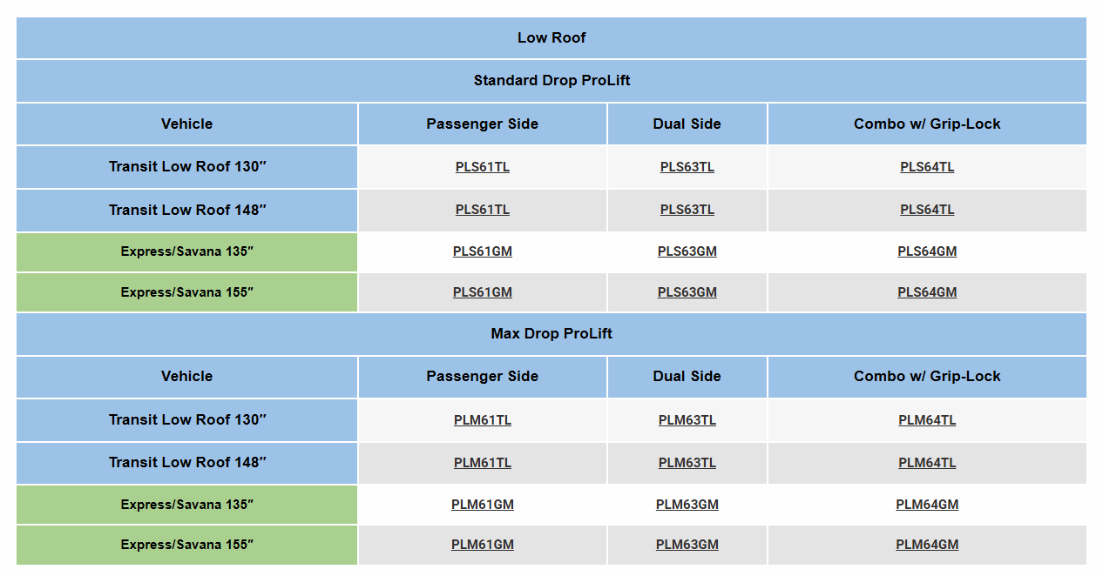This screenshot has height=576, width=1103.
Task: Open PLM61TL link for Transit Low Roof 130″
Action: click(x=482, y=420)
